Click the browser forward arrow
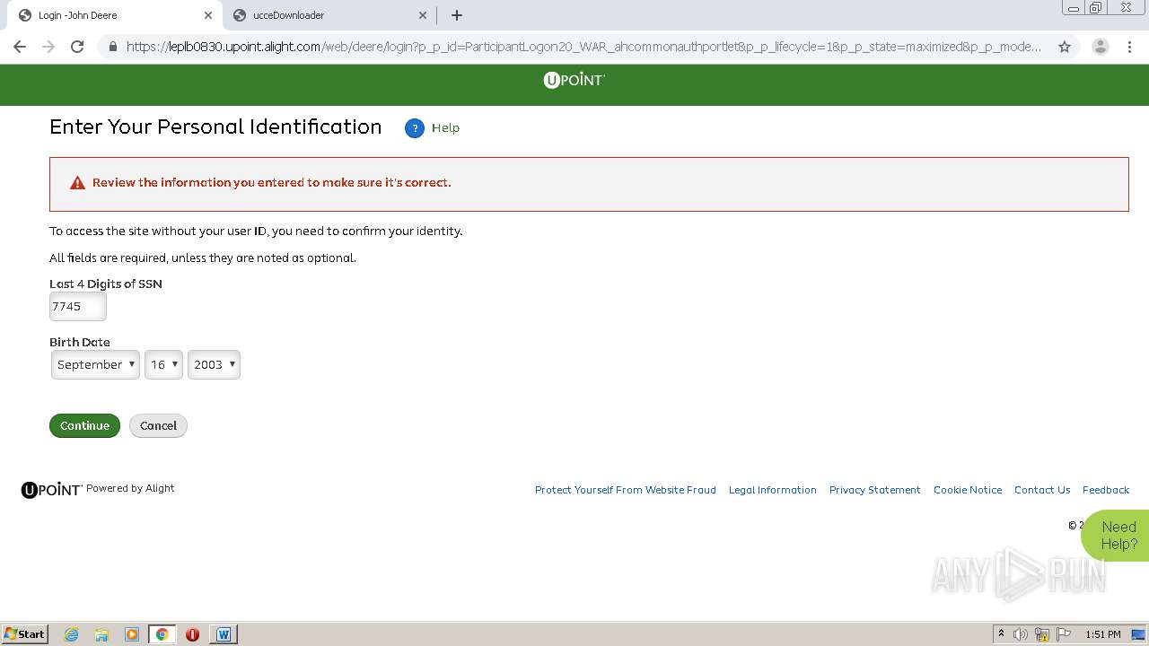Screen dimensions: 1149x646 pyautogui.click(x=48, y=47)
